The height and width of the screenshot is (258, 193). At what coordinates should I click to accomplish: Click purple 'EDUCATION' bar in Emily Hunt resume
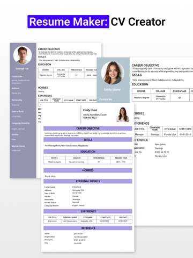pyautogui.click(x=88, y=152)
